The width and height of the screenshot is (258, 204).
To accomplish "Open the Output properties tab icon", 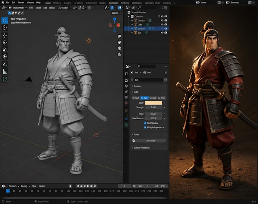I will 126,86.
